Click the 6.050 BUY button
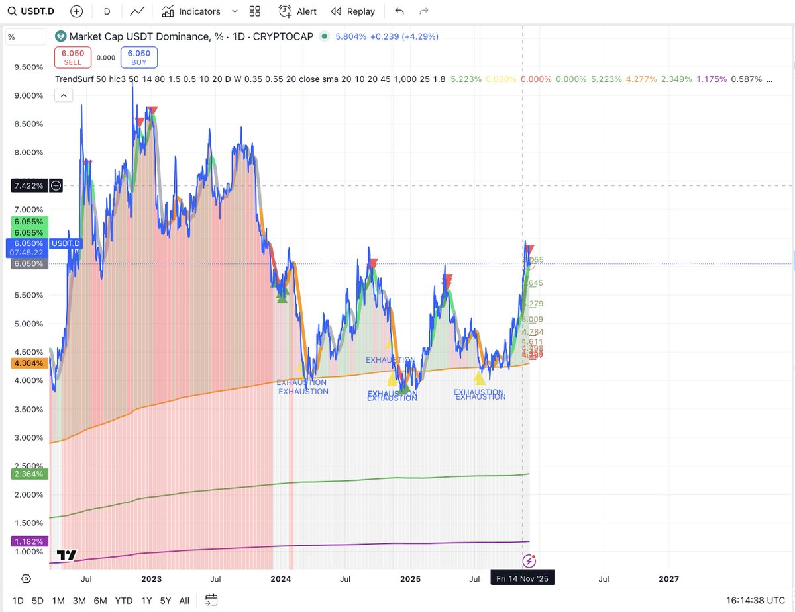This screenshot has height=612, width=795. [139, 58]
